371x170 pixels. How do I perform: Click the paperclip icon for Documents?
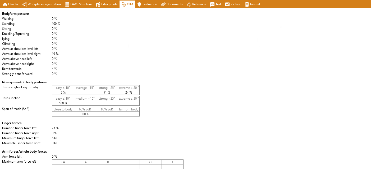(x=163, y=4)
